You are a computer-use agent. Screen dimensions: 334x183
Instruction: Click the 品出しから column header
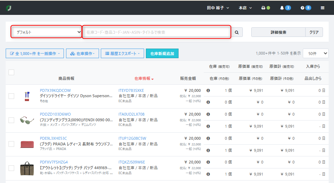pos(313,78)
